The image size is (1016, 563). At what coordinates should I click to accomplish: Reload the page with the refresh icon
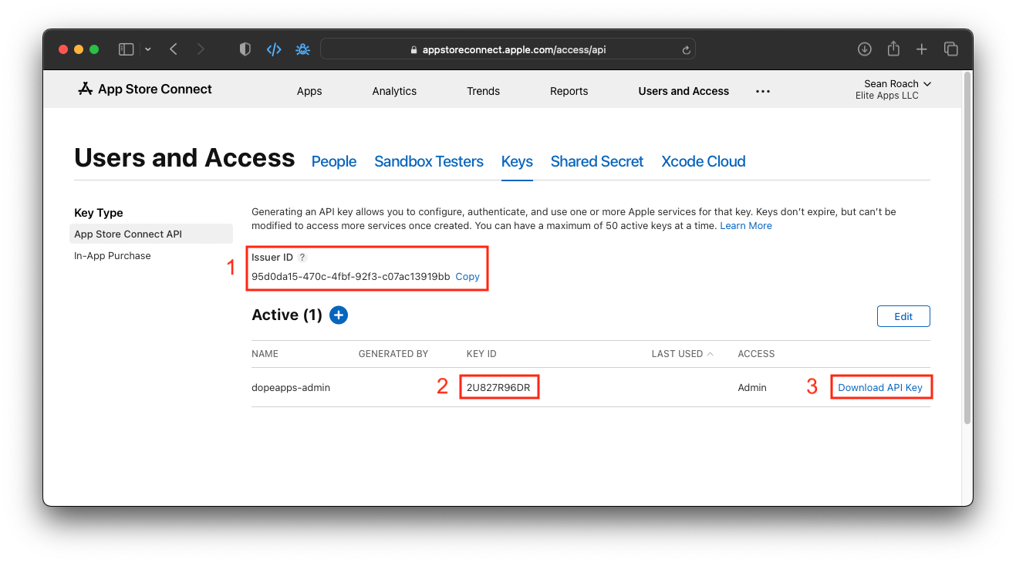pyautogui.click(x=686, y=50)
